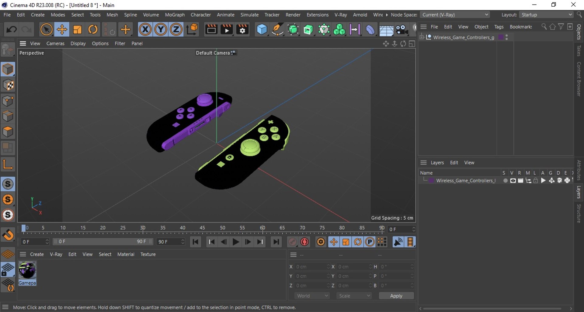Open the Node Space dropdown
This screenshot has width=584, height=312.
tap(455, 15)
